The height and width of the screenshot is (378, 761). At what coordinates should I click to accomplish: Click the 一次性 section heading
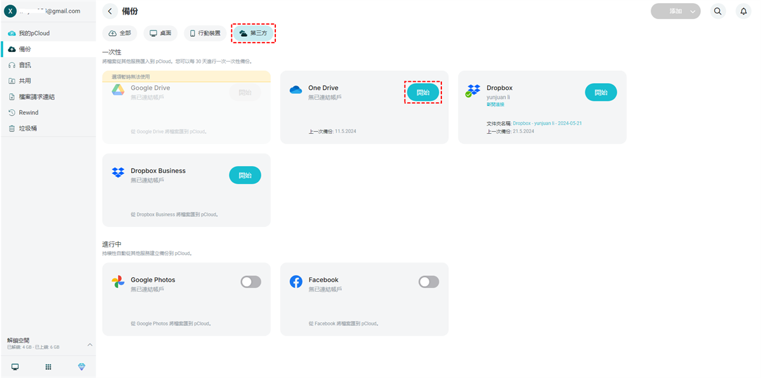(x=112, y=52)
